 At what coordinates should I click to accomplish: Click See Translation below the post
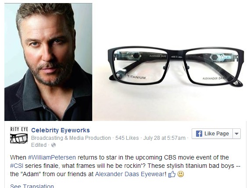[x=32, y=186]
